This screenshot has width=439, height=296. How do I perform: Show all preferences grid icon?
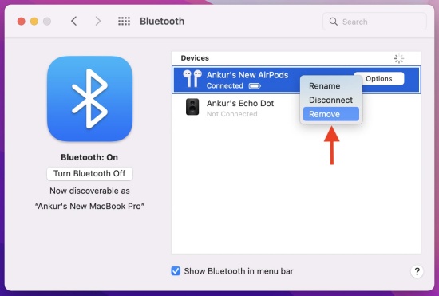[x=124, y=21]
